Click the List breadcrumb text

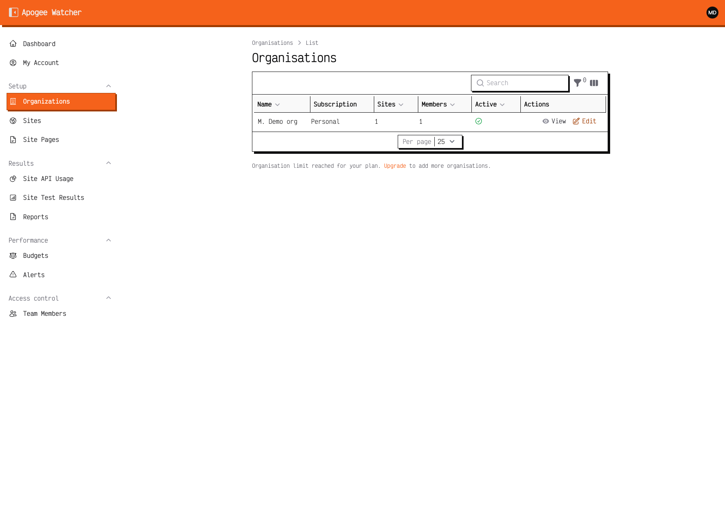[x=312, y=43]
